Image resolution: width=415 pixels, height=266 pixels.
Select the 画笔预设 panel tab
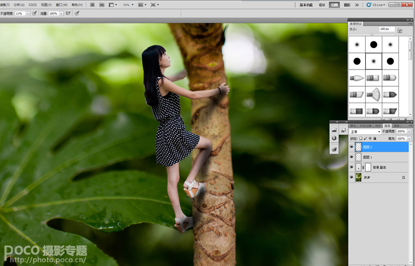coord(356,24)
